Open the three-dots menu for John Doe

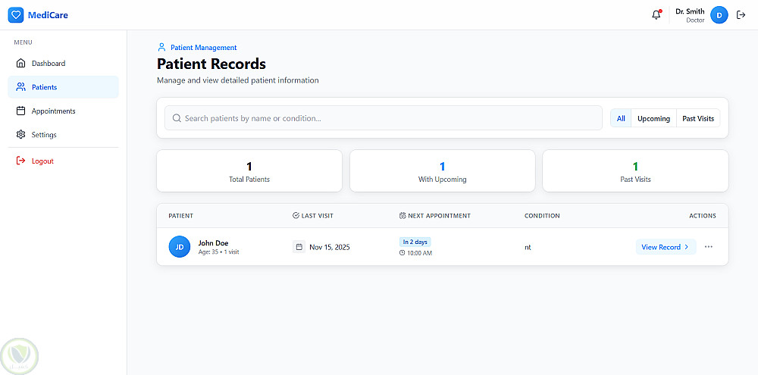[709, 247]
